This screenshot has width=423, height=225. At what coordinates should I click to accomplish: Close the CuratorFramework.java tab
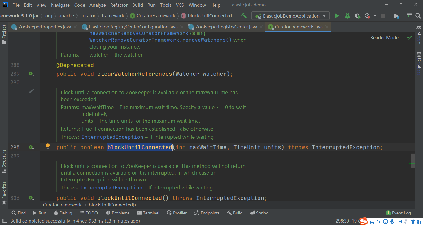326,27
